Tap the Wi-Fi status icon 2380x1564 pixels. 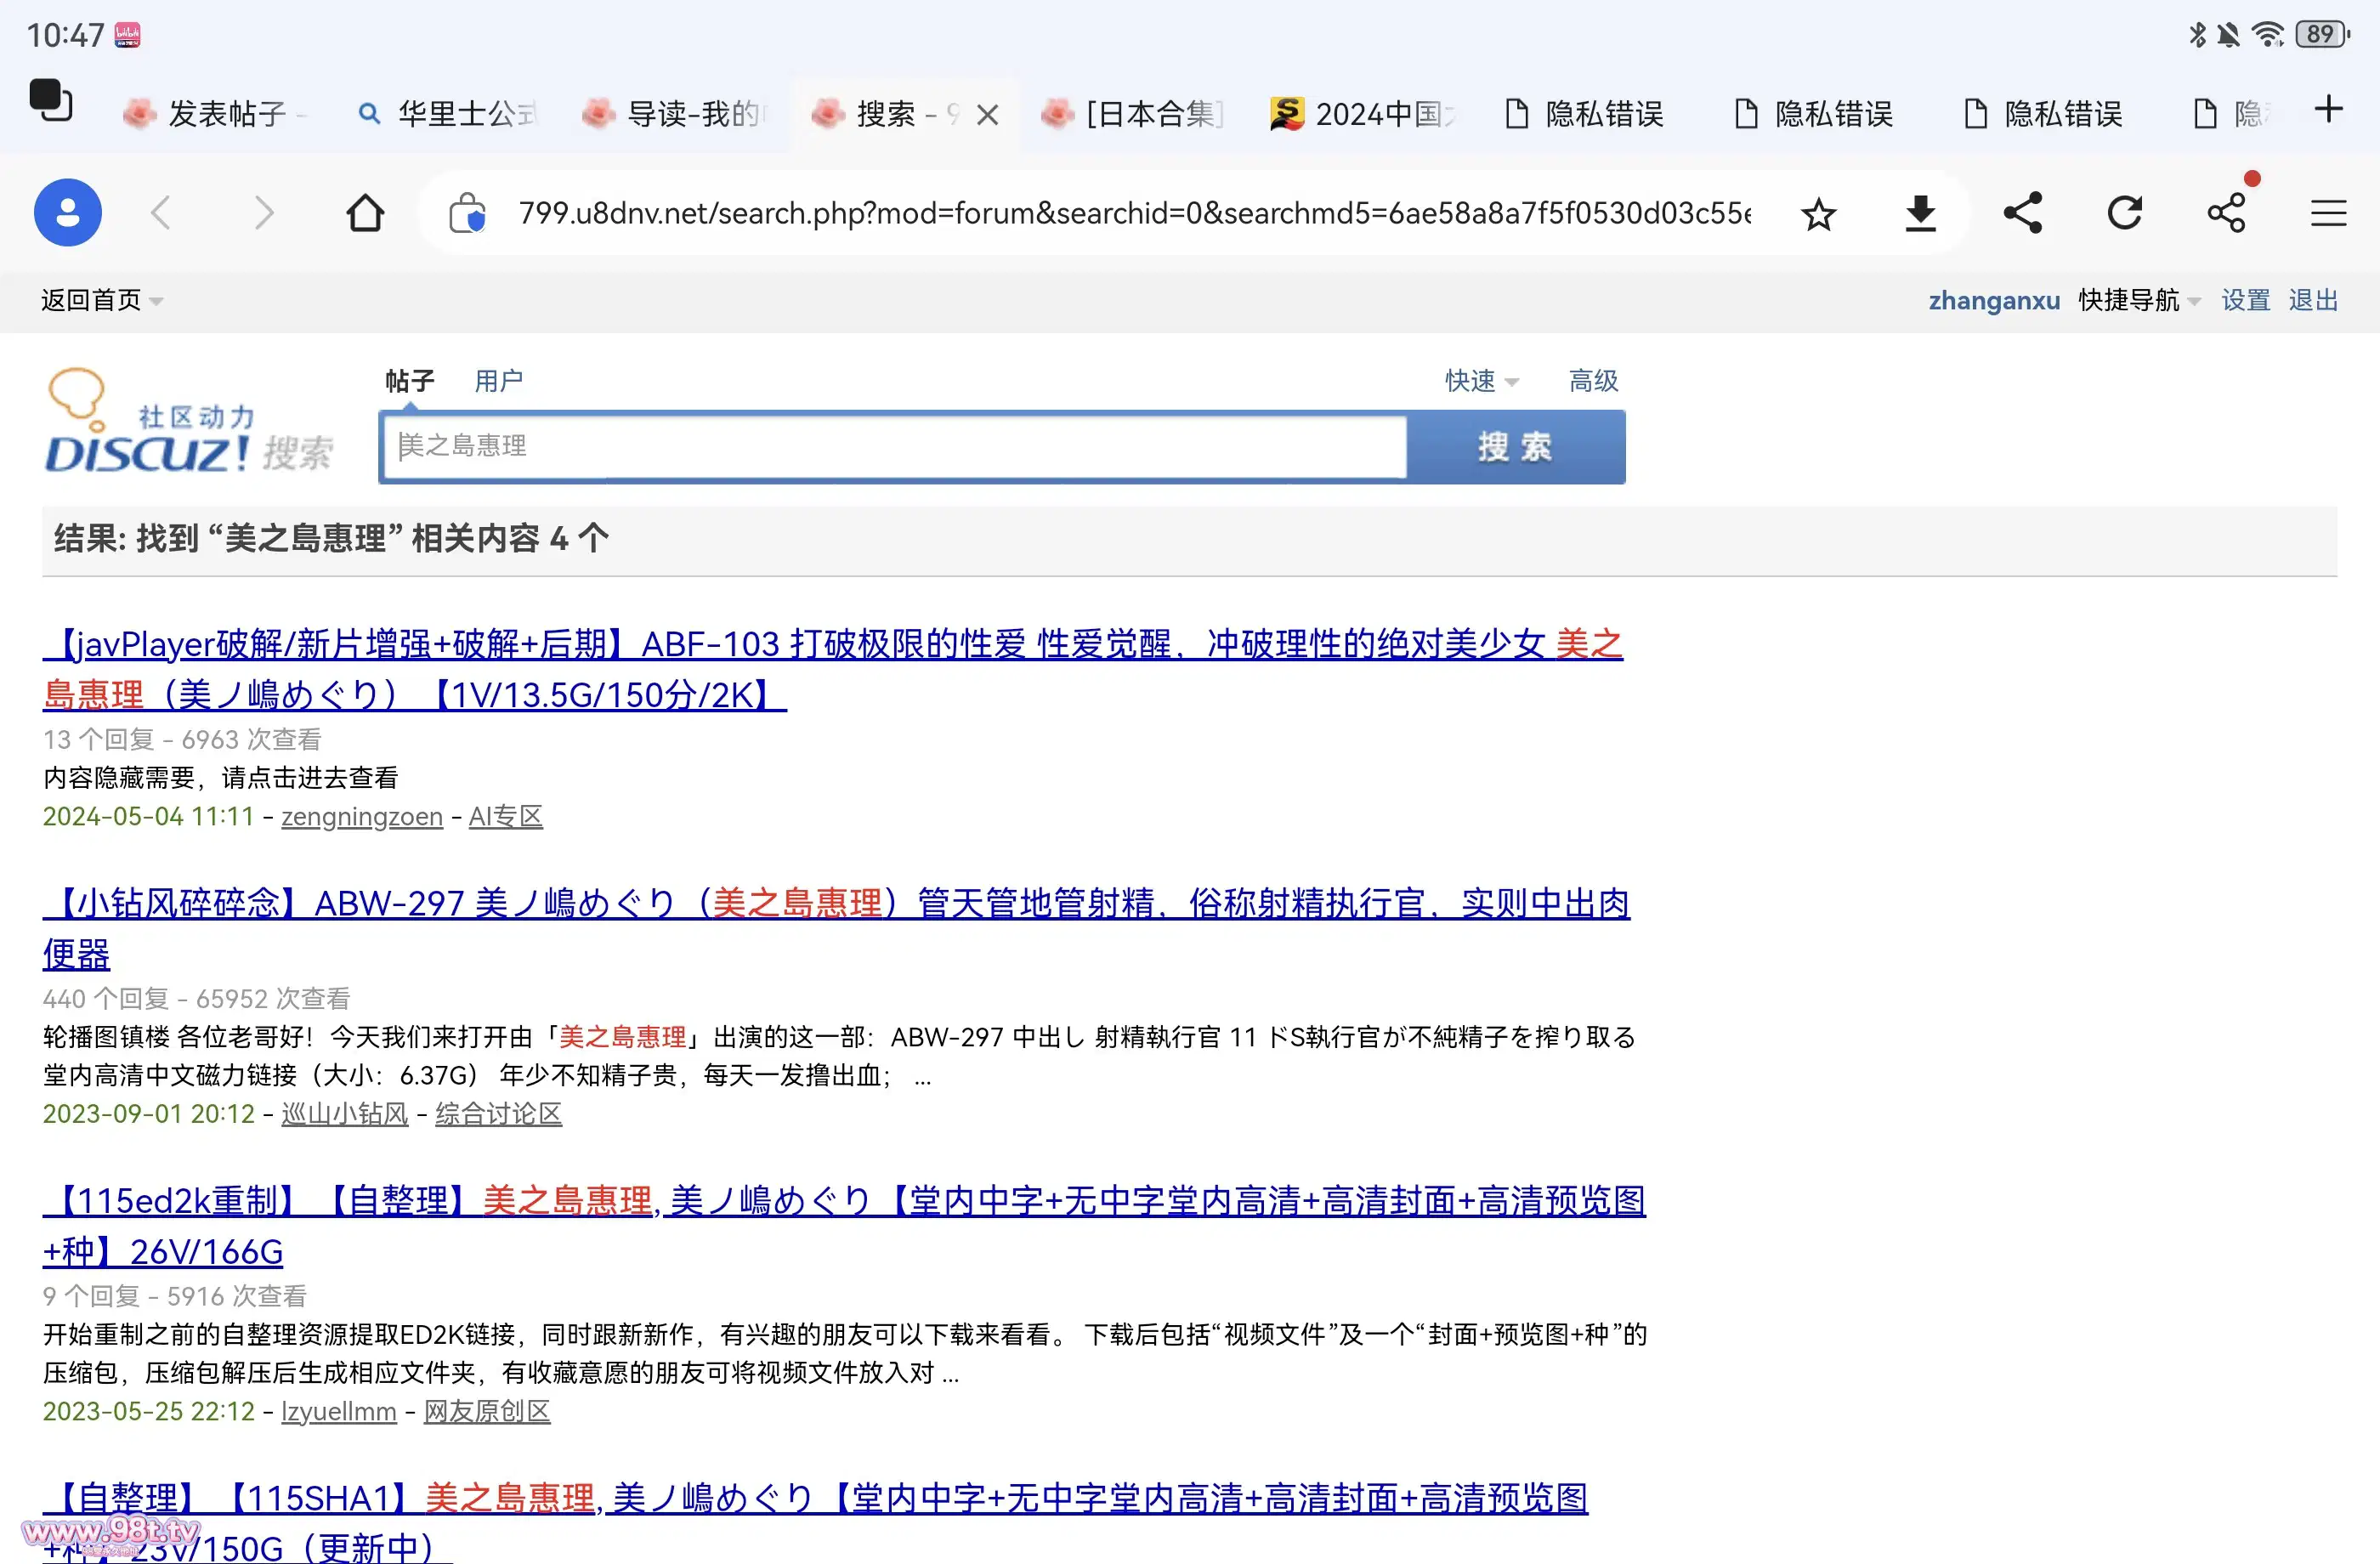2267,34
